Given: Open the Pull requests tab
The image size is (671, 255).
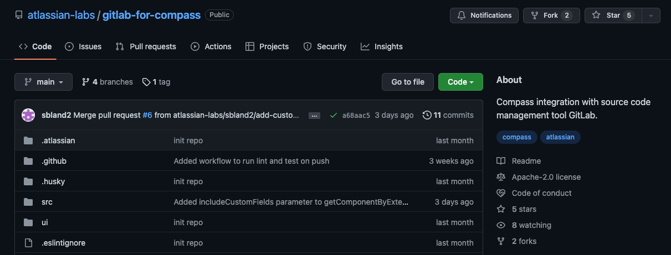Looking at the screenshot, I should (146, 46).
